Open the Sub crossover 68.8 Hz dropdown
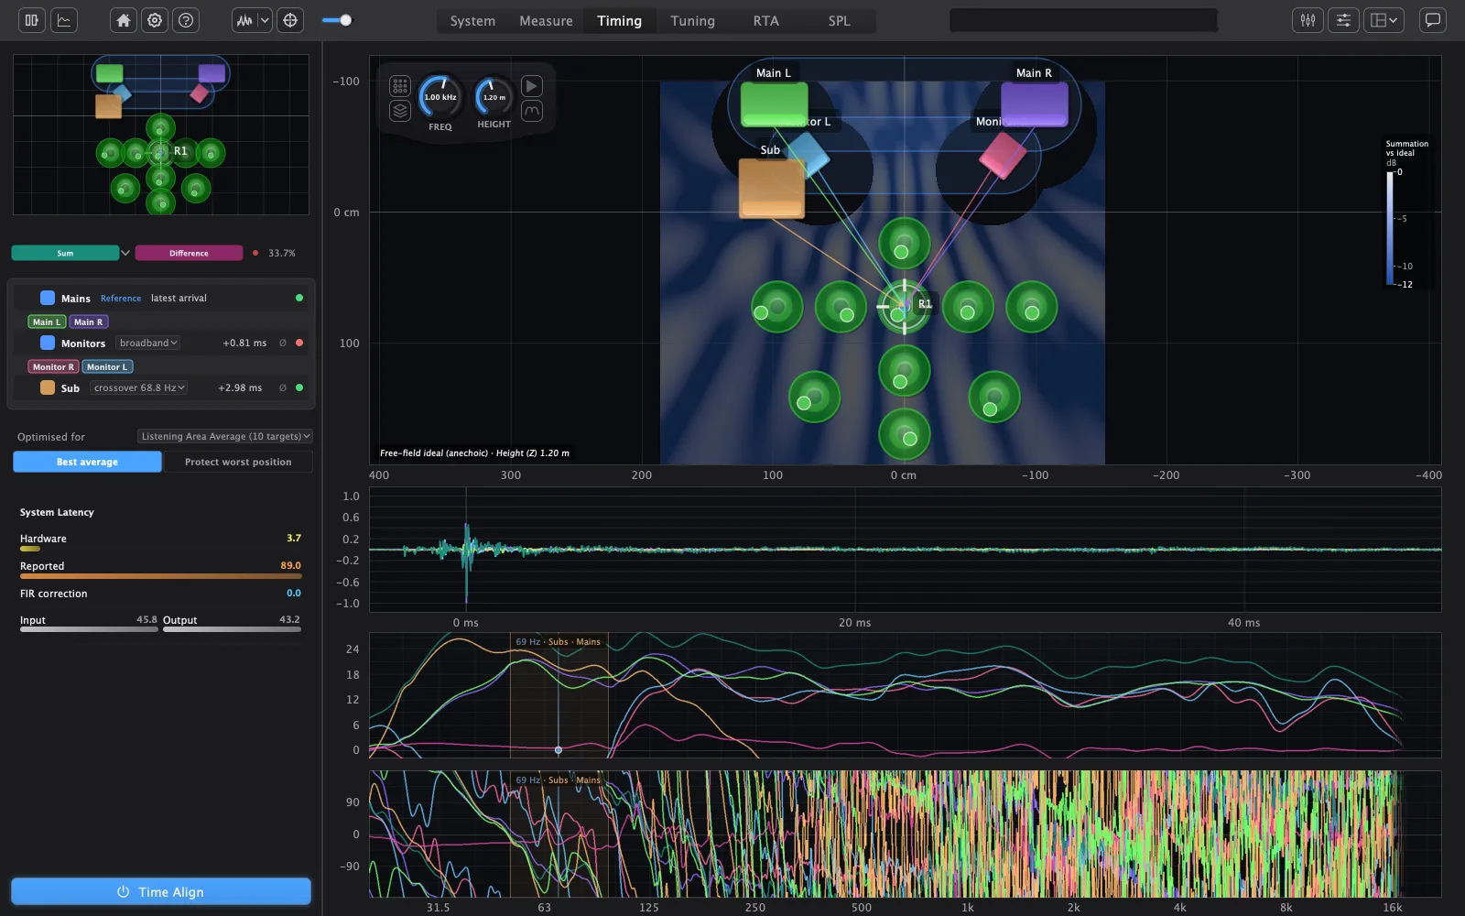Screen dimensions: 1465x916 [x=139, y=388]
